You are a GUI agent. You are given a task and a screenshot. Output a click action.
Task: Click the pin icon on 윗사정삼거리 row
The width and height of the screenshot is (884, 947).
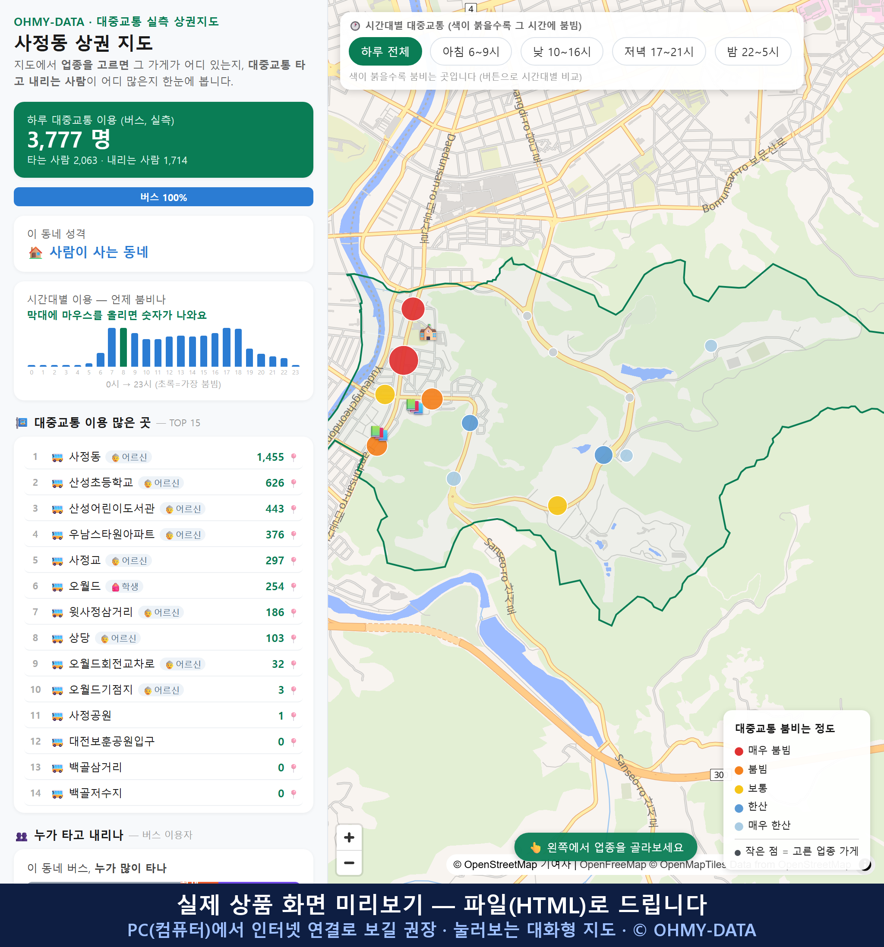click(x=294, y=612)
